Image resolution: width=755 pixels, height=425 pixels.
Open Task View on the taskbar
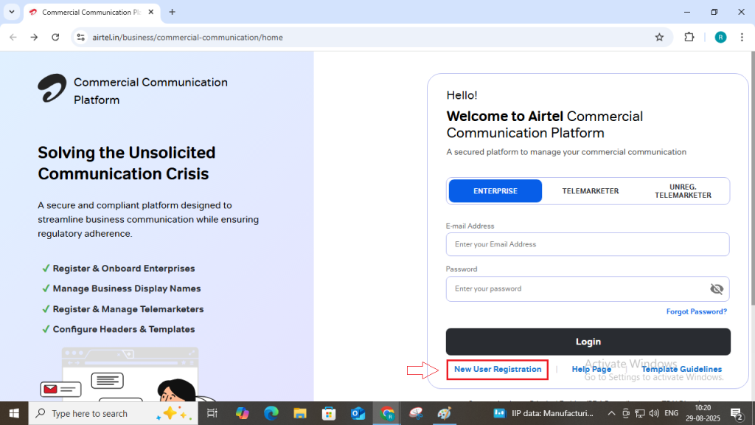pyautogui.click(x=212, y=413)
